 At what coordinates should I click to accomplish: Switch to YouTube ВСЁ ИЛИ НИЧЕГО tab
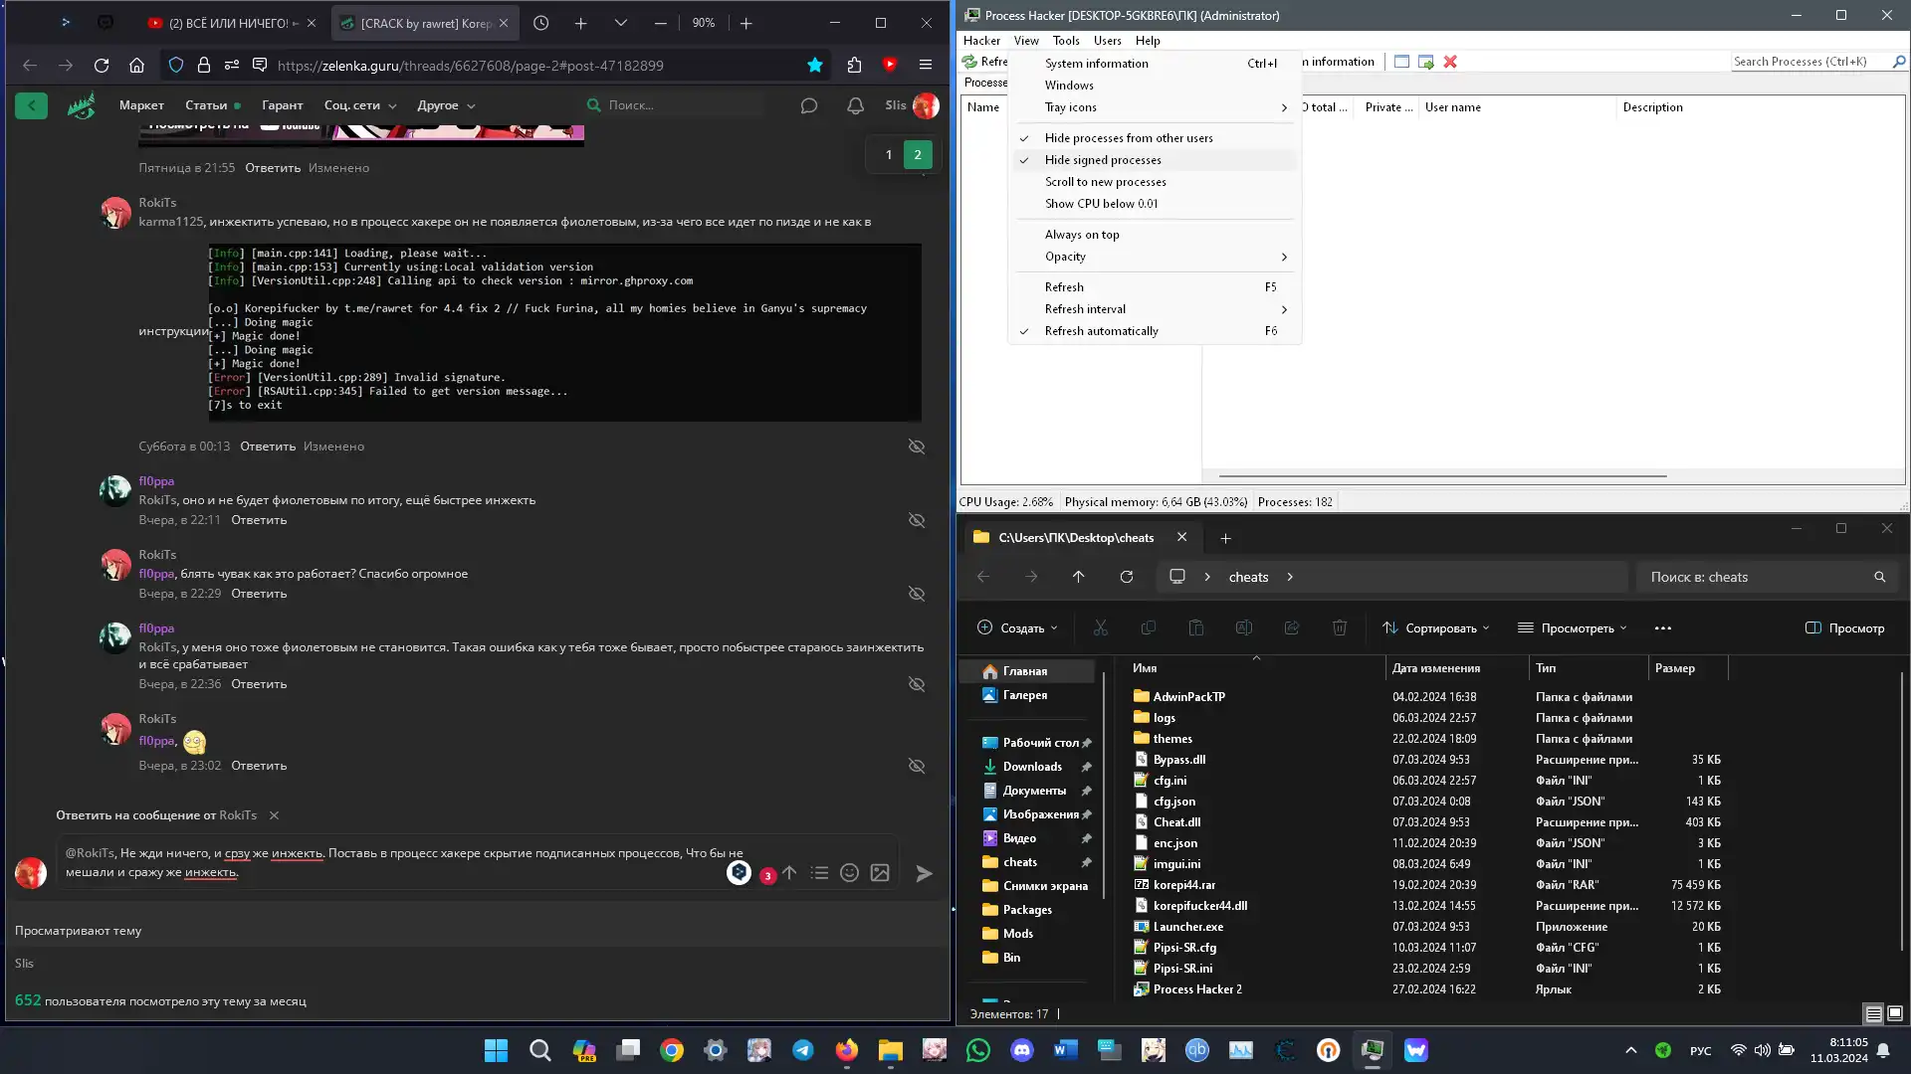click(231, 23)
